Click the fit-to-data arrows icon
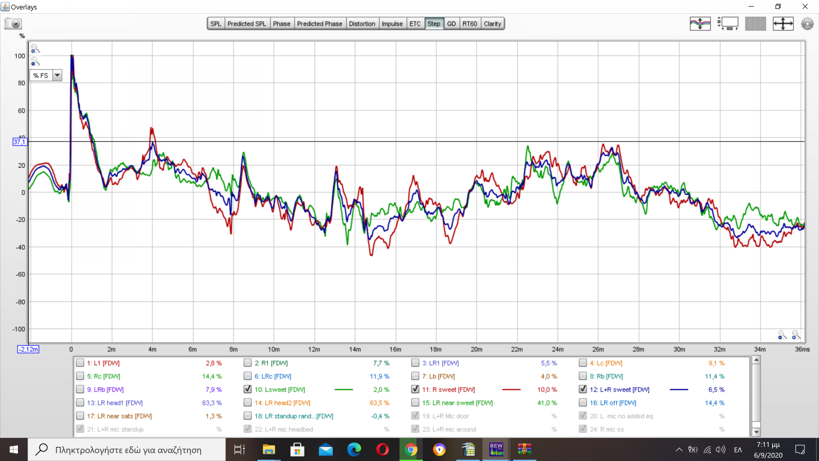 pos(783,23)
